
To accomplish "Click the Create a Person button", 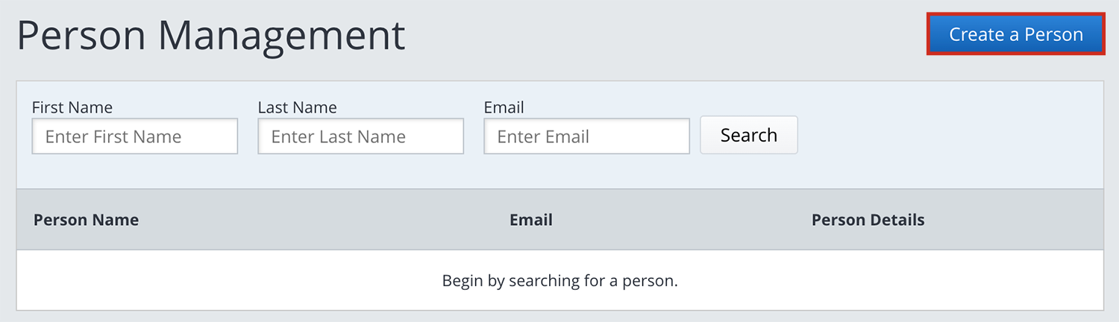I will [1015, 34].
